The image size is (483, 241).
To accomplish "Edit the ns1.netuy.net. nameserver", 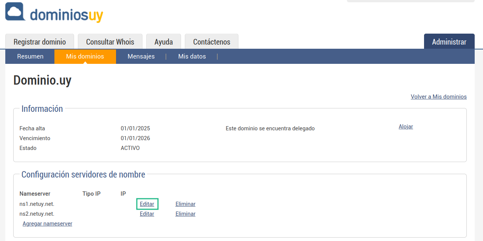I will tap(147, 204).
